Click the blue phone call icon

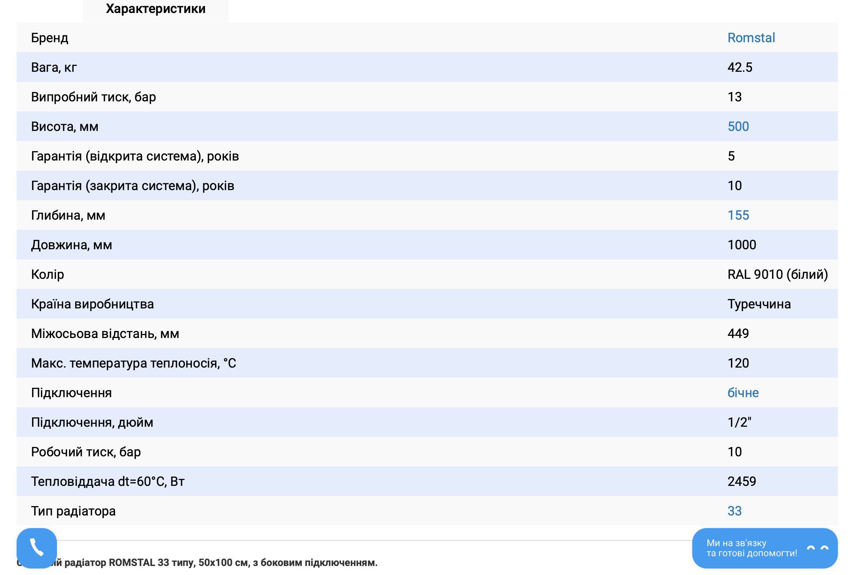point(36,548)
